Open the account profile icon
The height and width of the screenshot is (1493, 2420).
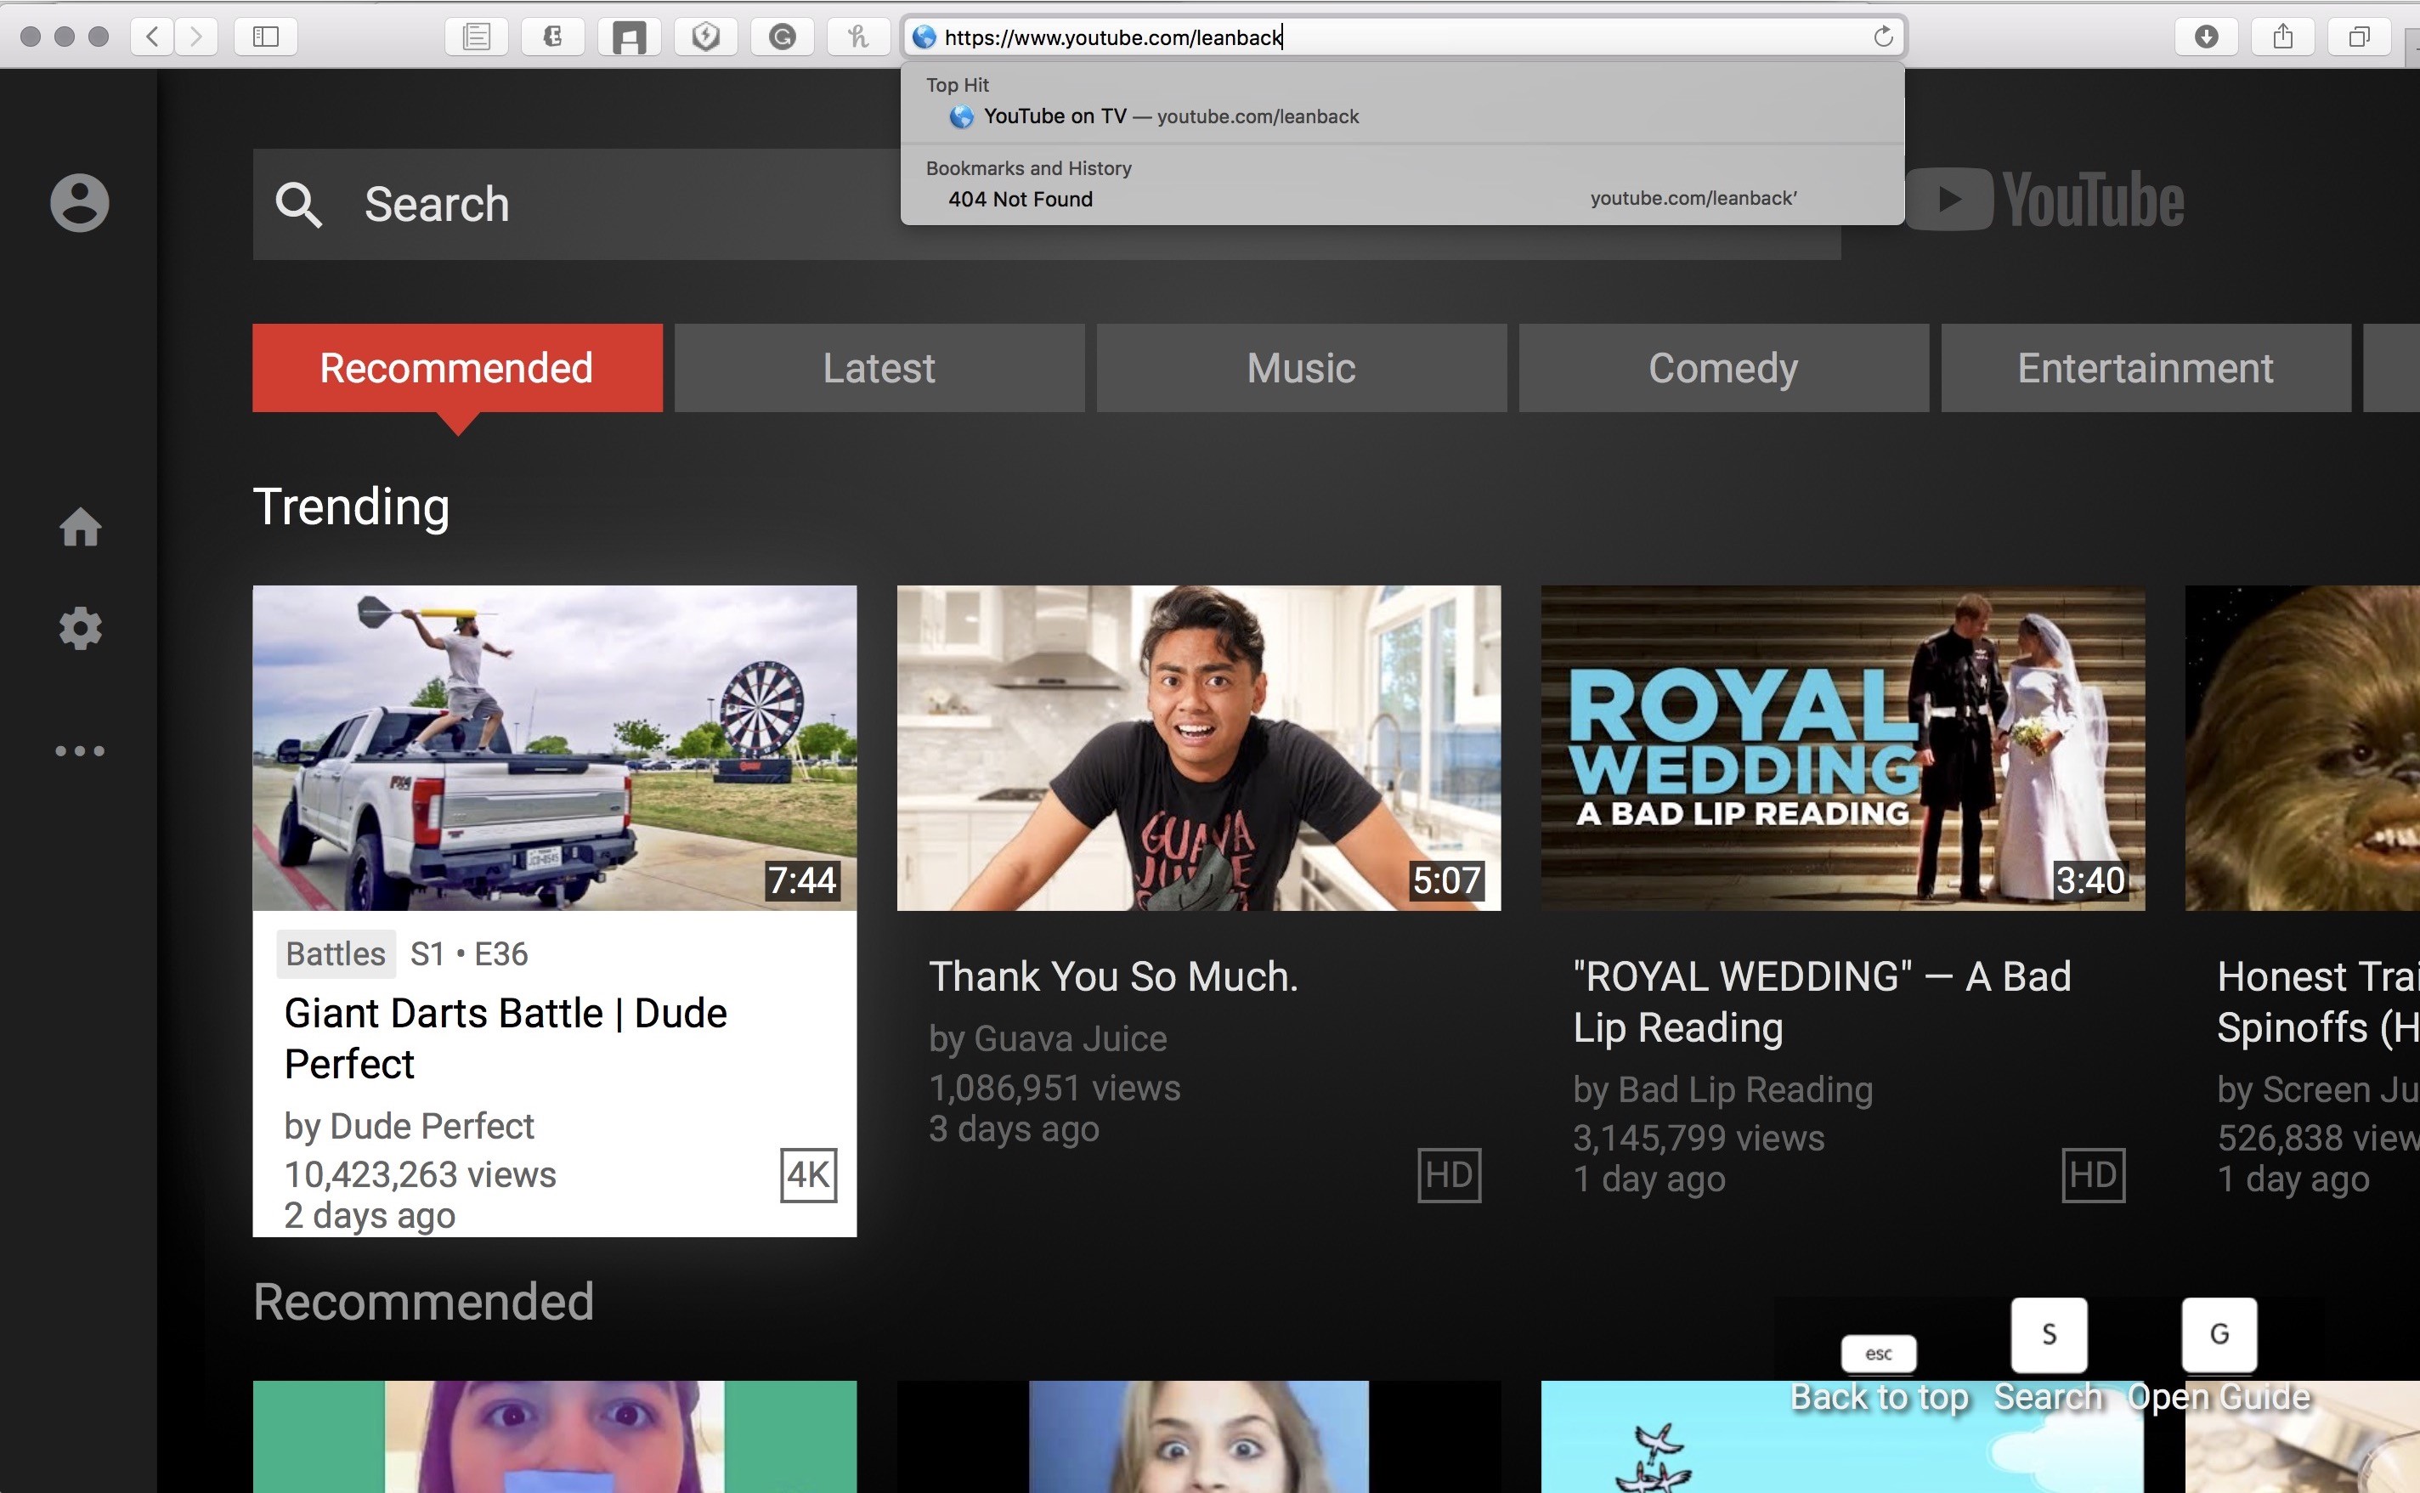[80, 202]
